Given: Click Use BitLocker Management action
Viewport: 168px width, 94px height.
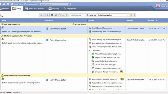Looking at the screenshot, I should coord(102,28).
